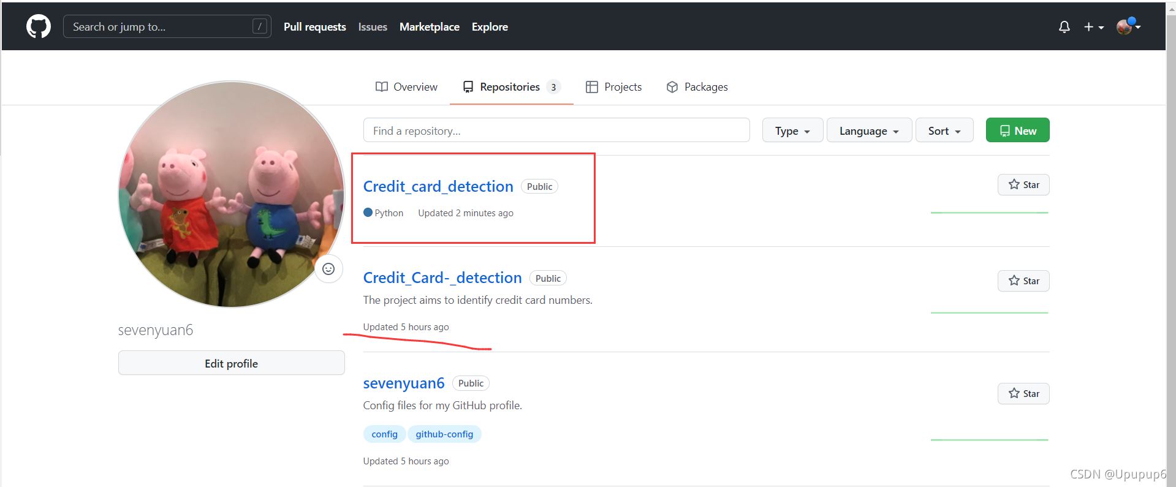Image resolution: width=1176 pixels, height=487 pixels.
Task: Click the Find a repository search field
Action: tap(556, 130)
